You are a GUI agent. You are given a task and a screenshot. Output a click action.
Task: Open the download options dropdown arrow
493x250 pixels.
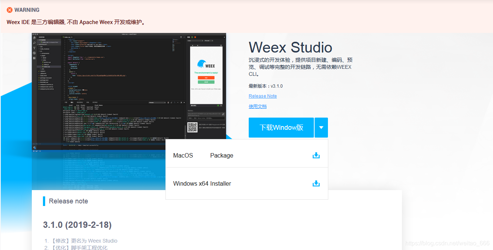pyautogui.click(x=321, y=128)
